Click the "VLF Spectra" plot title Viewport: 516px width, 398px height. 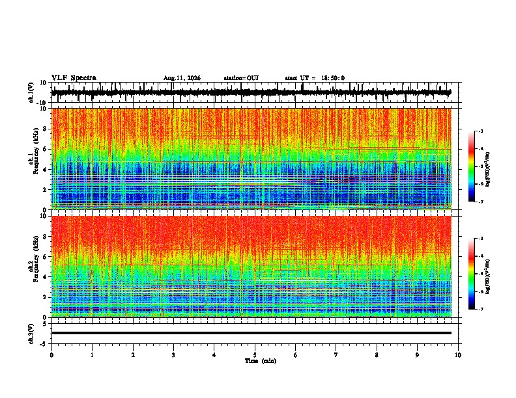pyautogui.click(x=74, y=77)
